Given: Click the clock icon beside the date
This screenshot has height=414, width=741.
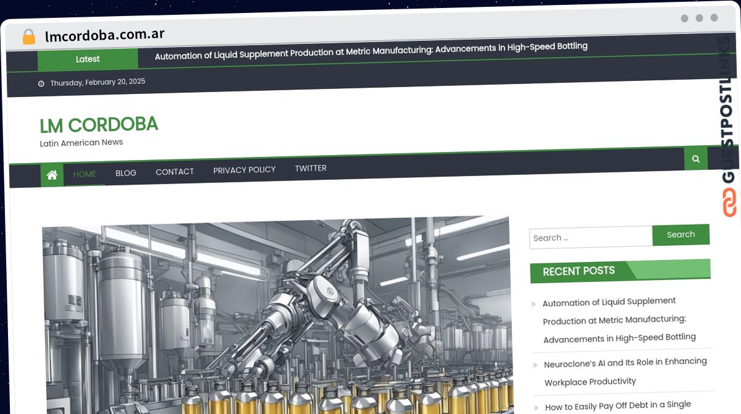Looking at the screenshot, I should [41, 83].
